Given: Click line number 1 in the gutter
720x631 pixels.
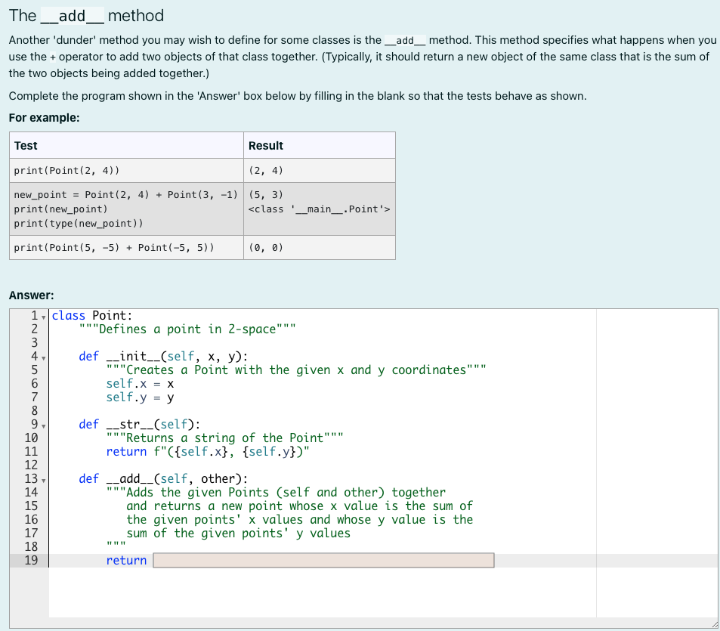Looking at the screenshot, I should point(34,315).
